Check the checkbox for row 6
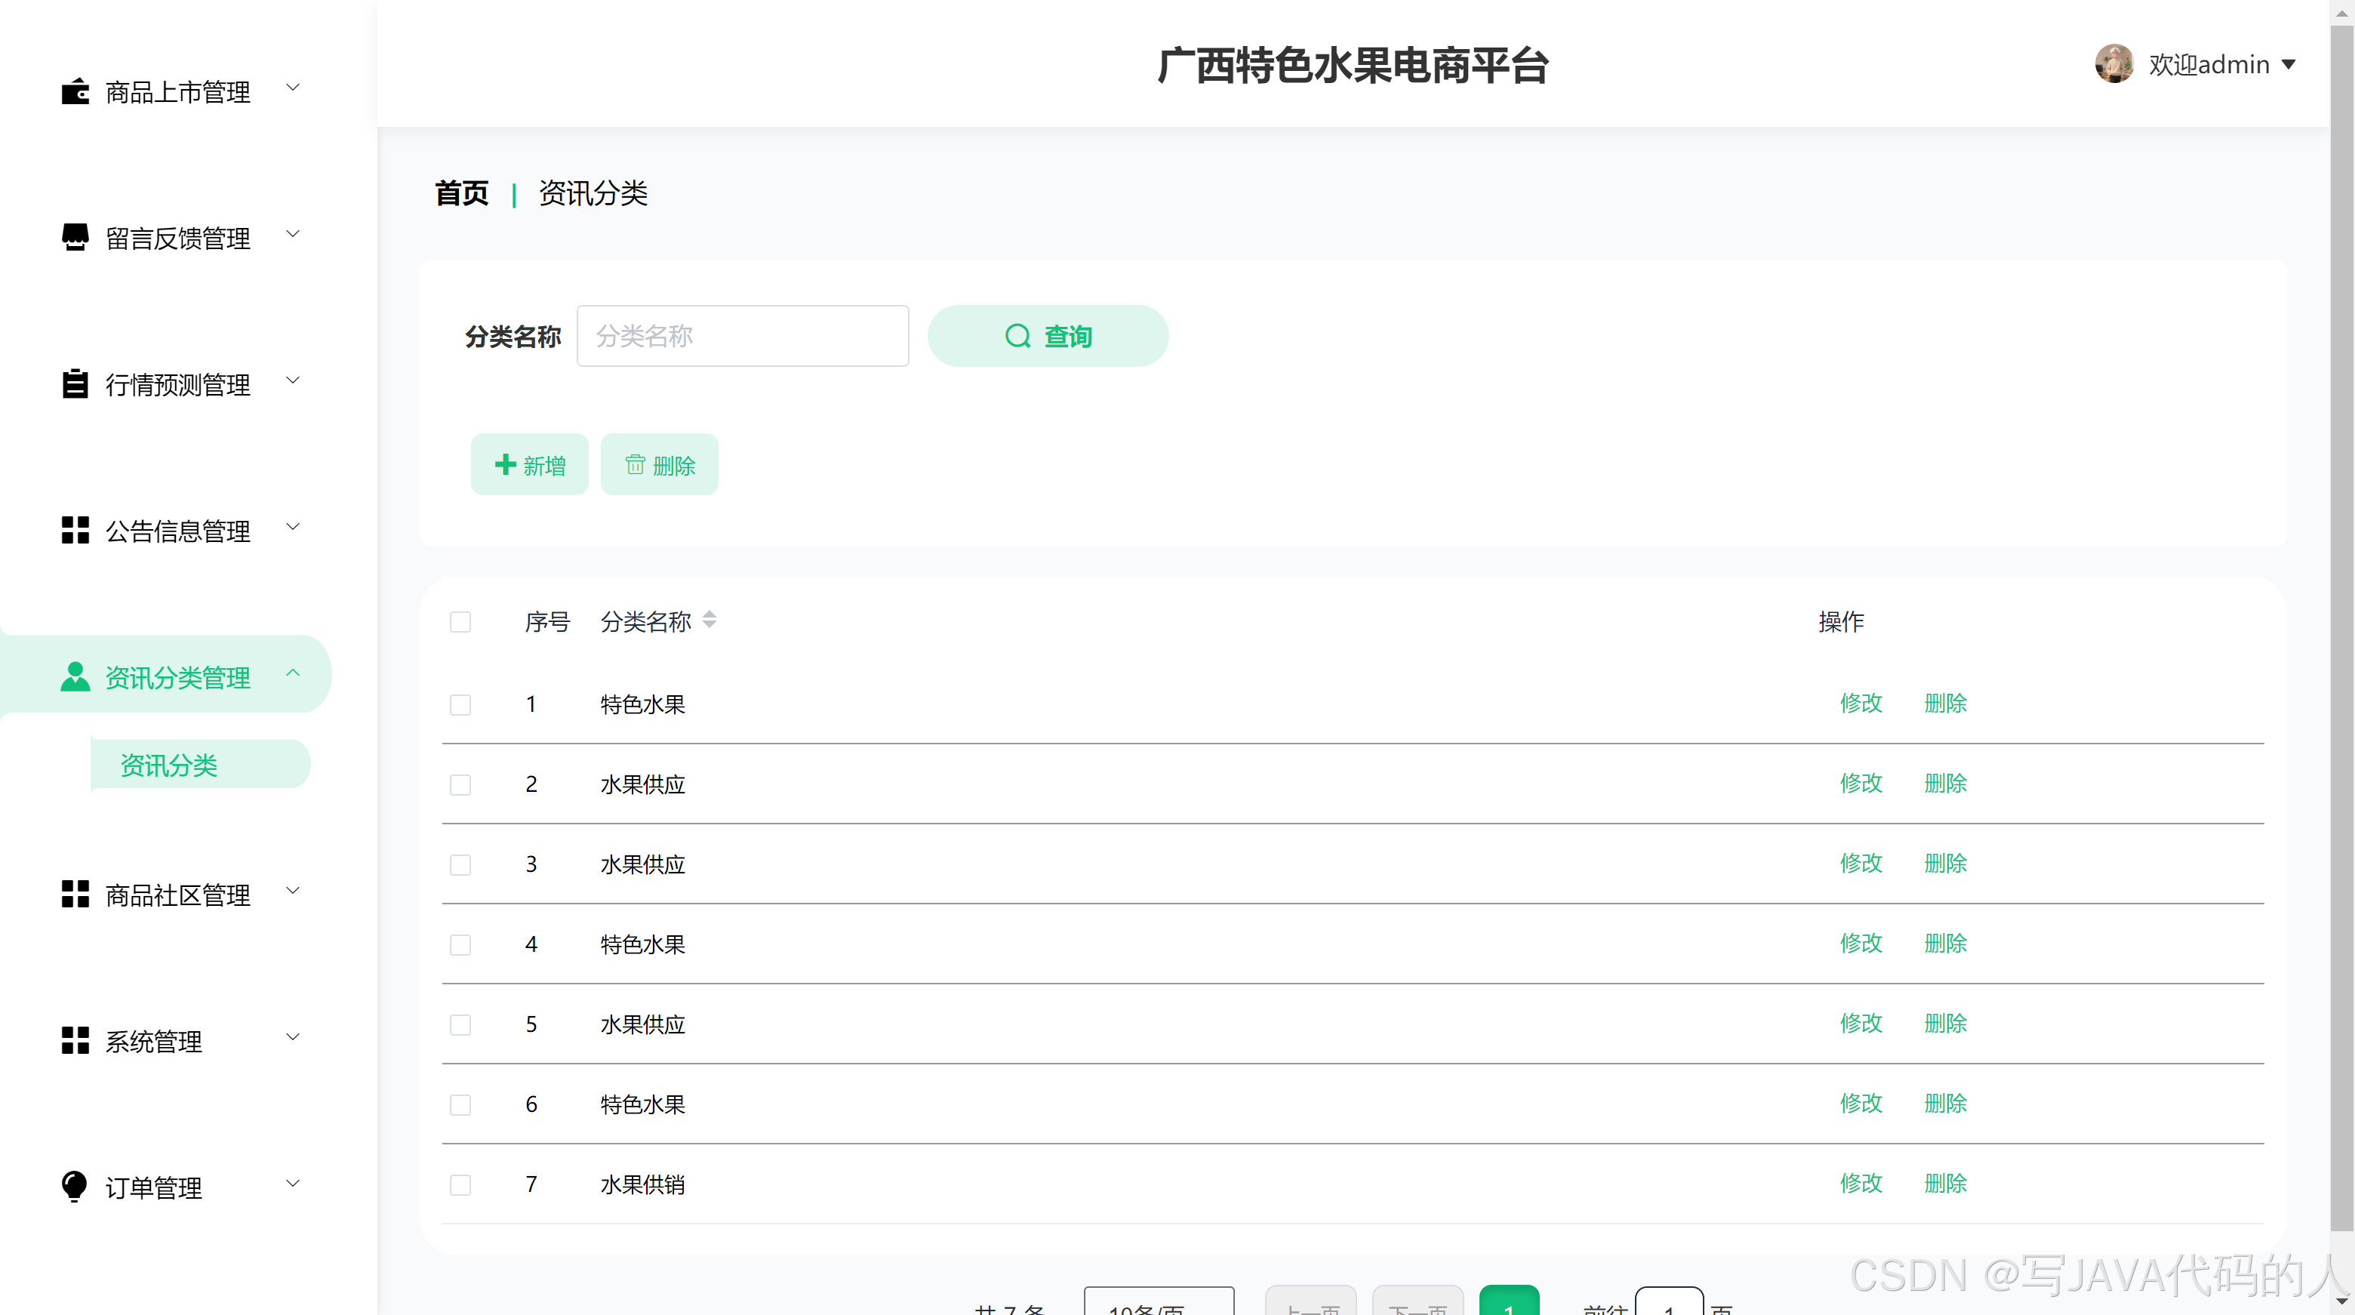 (x=460, y=1104)
